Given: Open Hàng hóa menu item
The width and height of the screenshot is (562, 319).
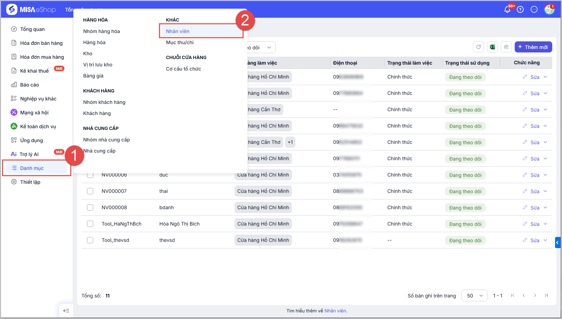Looking at the screenshot, I should 94,42.
